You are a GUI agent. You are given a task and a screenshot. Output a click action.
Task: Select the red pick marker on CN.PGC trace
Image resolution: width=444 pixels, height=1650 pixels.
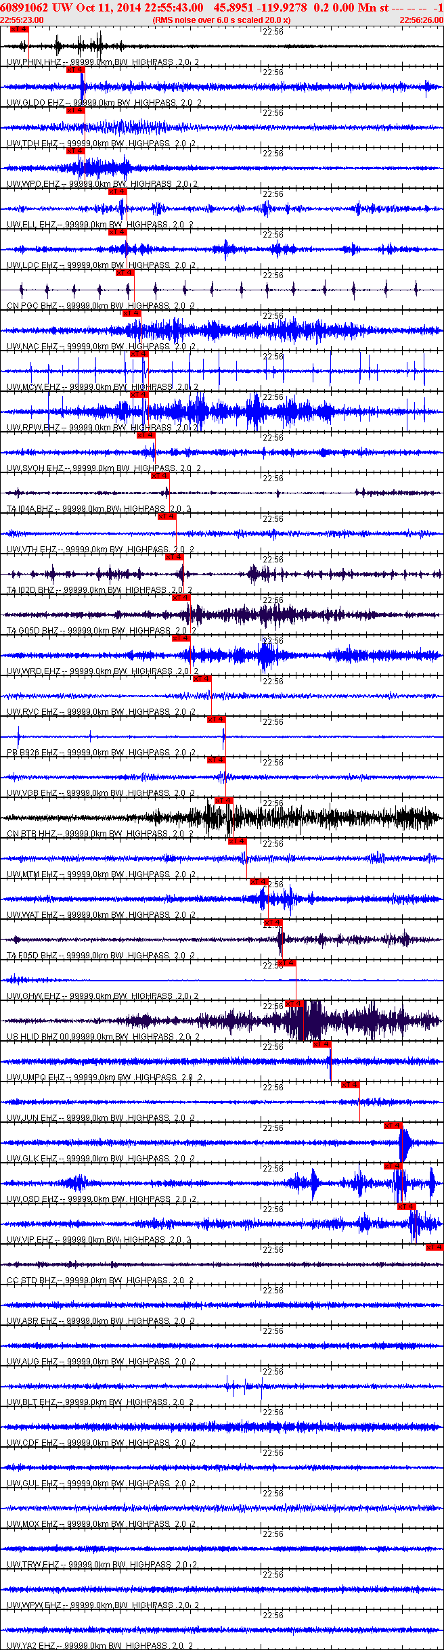pos(125,273)
